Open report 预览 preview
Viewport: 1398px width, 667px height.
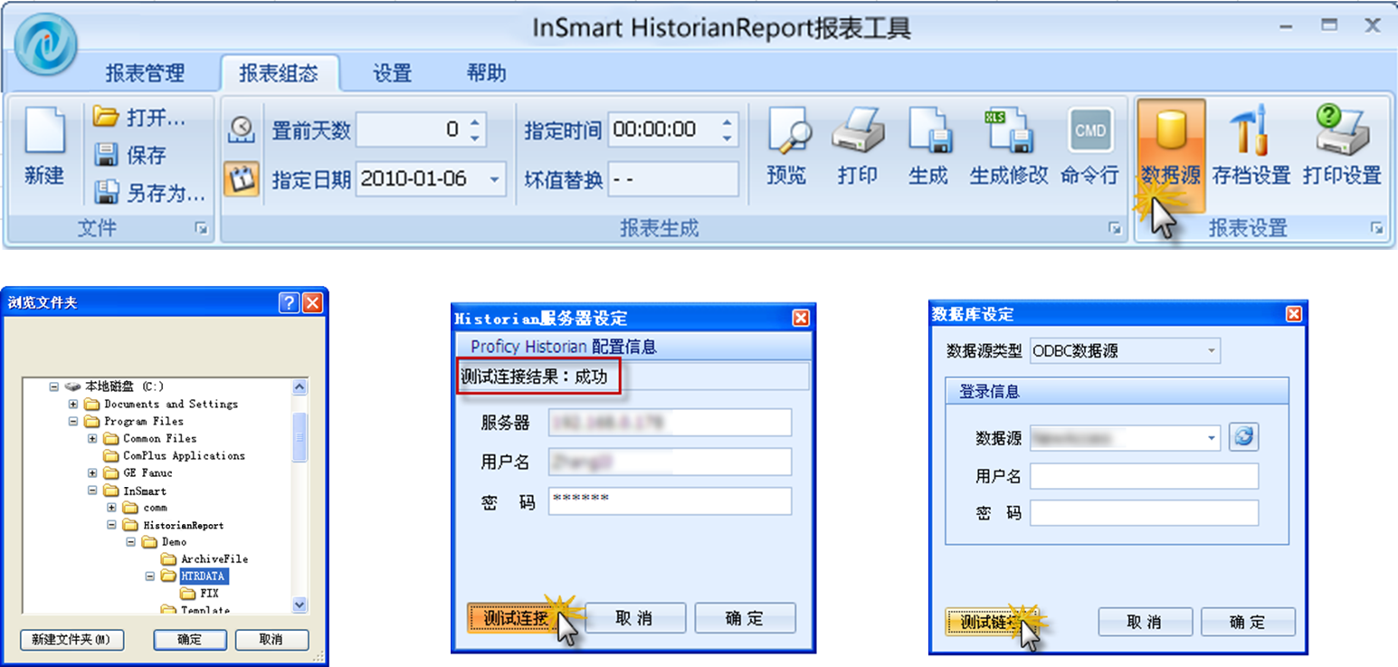[786, 147]
